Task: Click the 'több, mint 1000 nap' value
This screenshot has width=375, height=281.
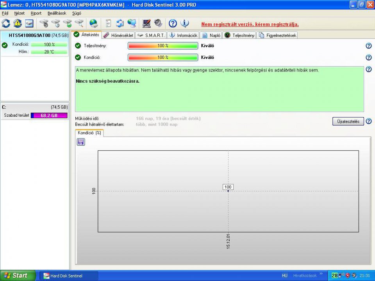Action: click(x=157, y=124)
